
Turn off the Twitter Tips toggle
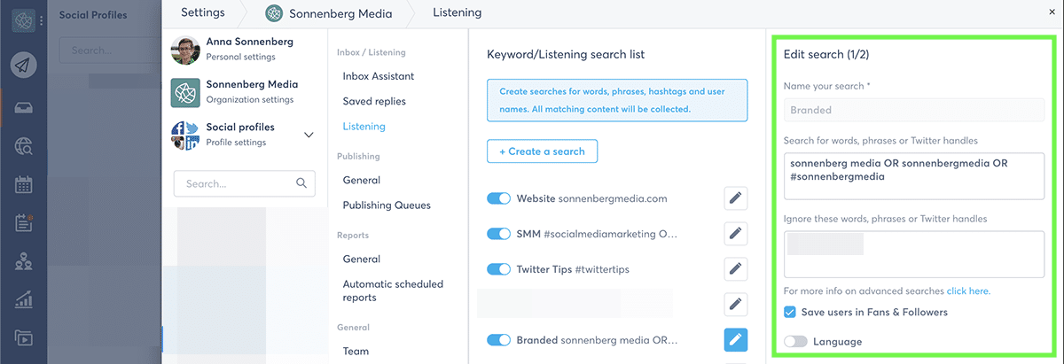coord(499,269)
